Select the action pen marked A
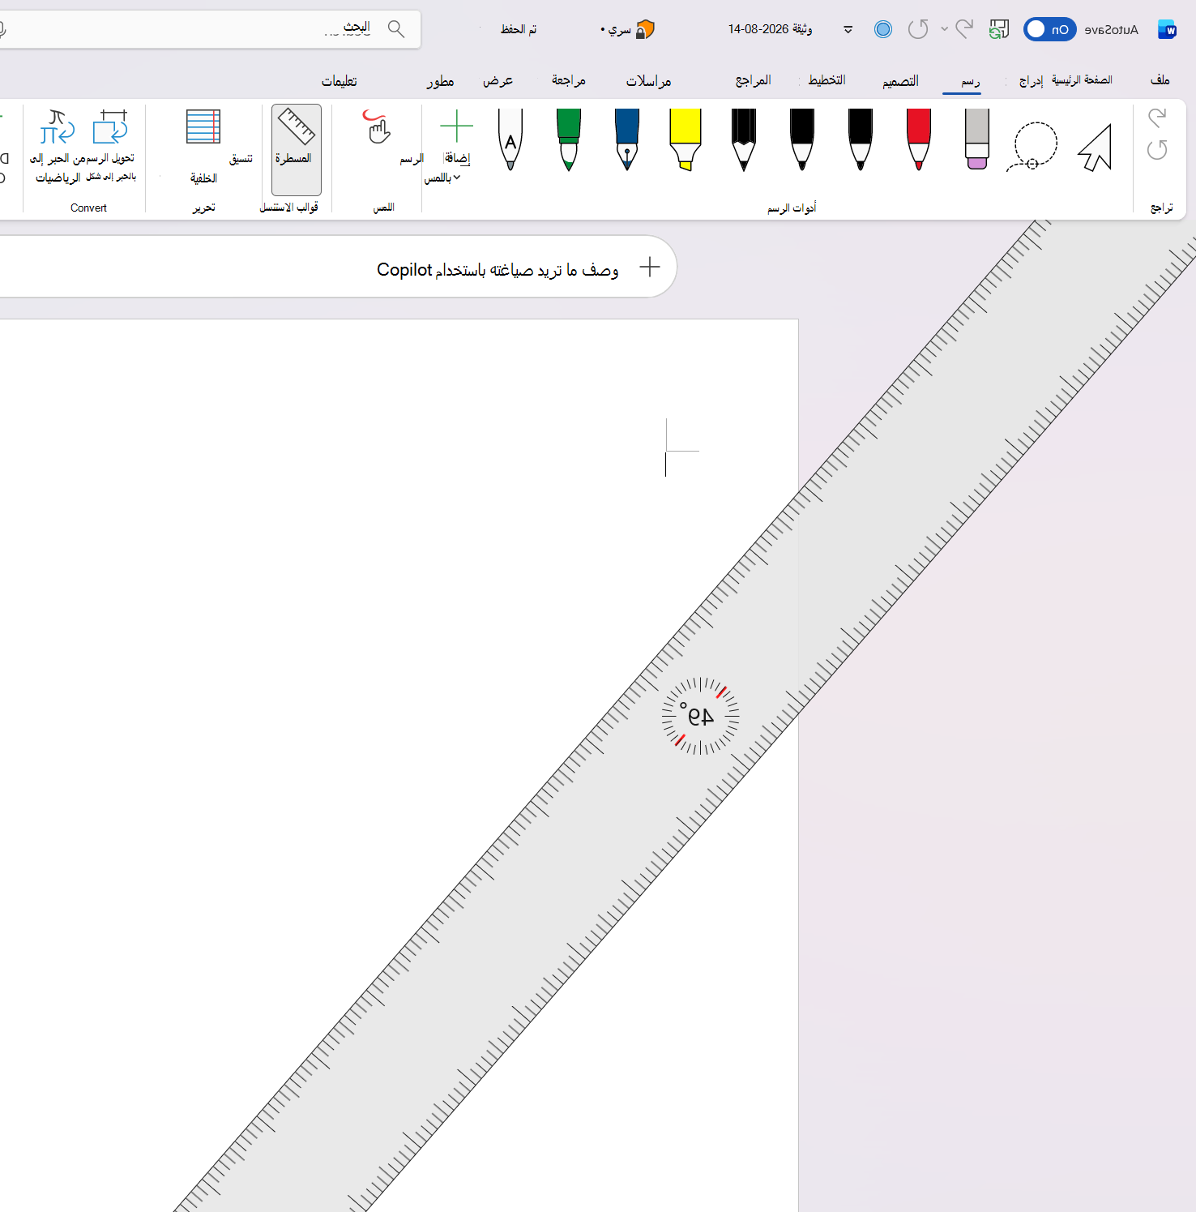 click(510, 139)
